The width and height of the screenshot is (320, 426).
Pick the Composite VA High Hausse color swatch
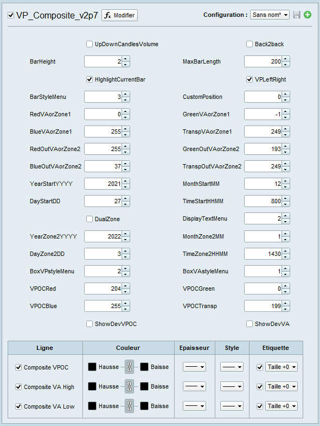click(x=92, y=386)
